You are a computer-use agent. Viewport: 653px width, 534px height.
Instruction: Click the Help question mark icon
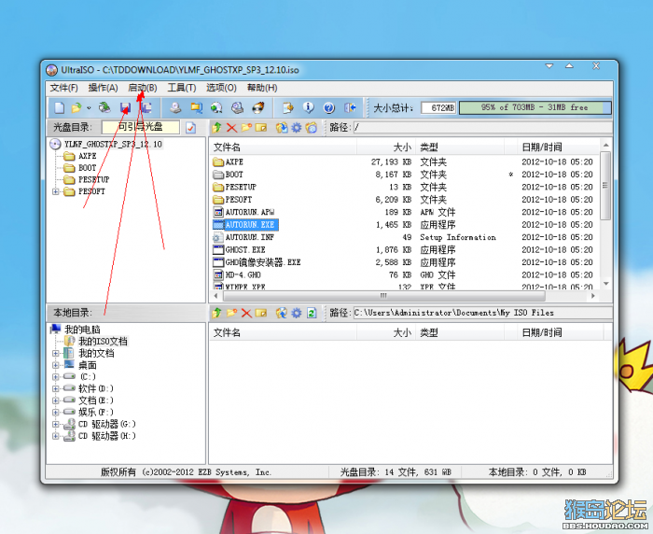coord(329,108)
